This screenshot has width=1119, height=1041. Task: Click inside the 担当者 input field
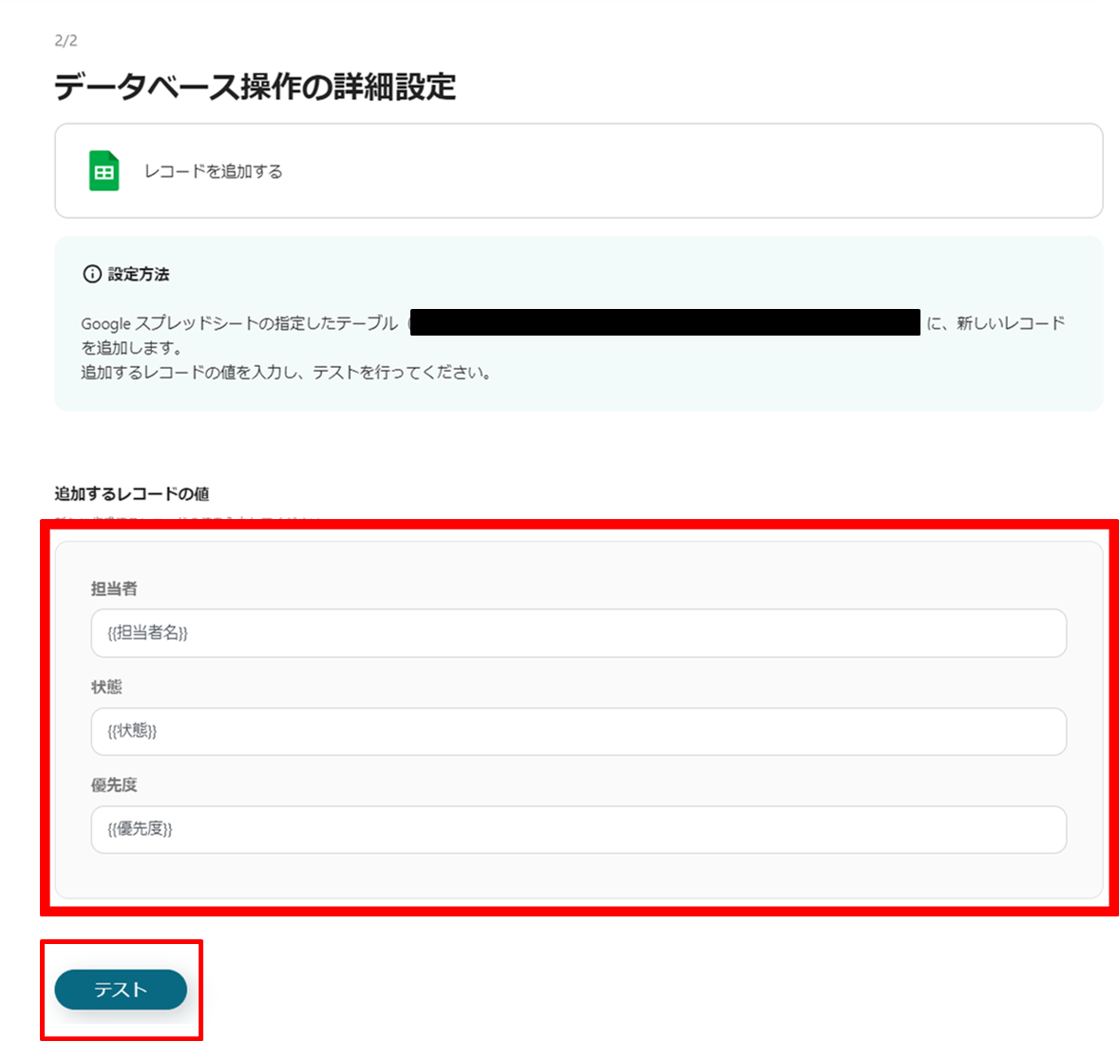578,633
